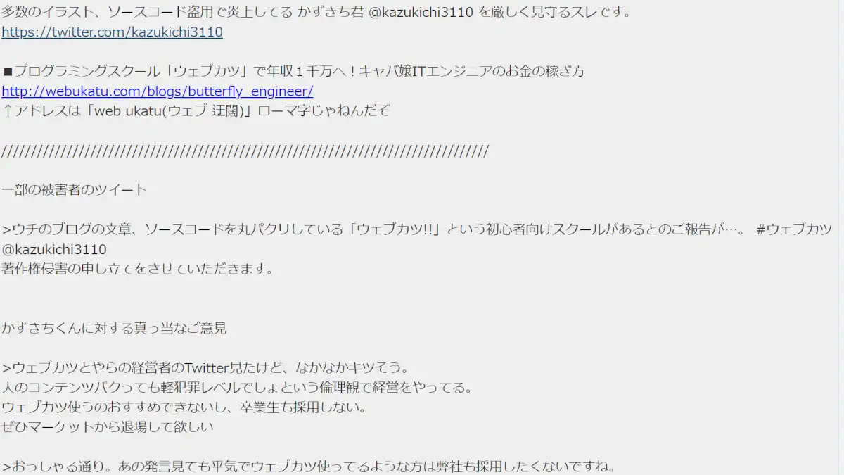
Task: Click the heading 一部の被害者のツイート
Action: (75, 190)
